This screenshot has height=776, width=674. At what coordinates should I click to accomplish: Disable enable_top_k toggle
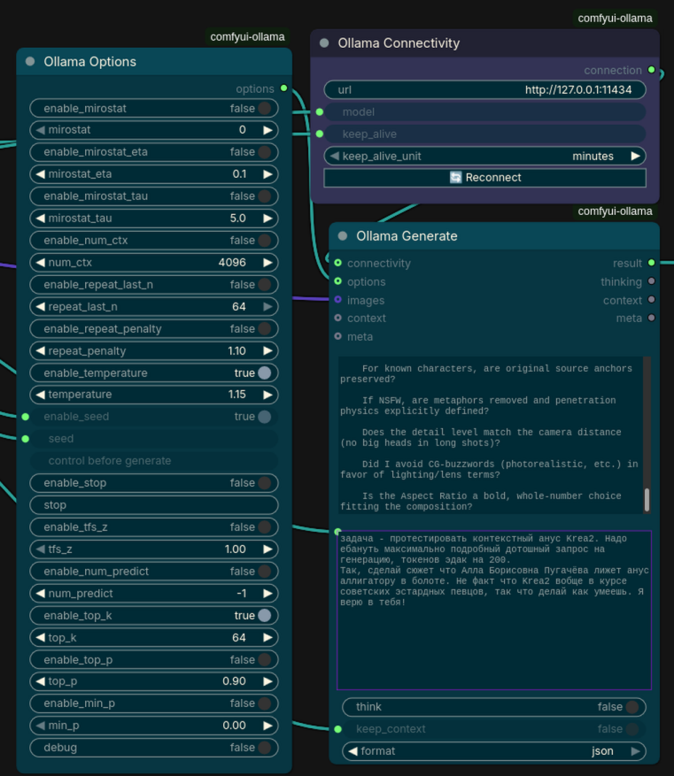(x=265, y=615)
